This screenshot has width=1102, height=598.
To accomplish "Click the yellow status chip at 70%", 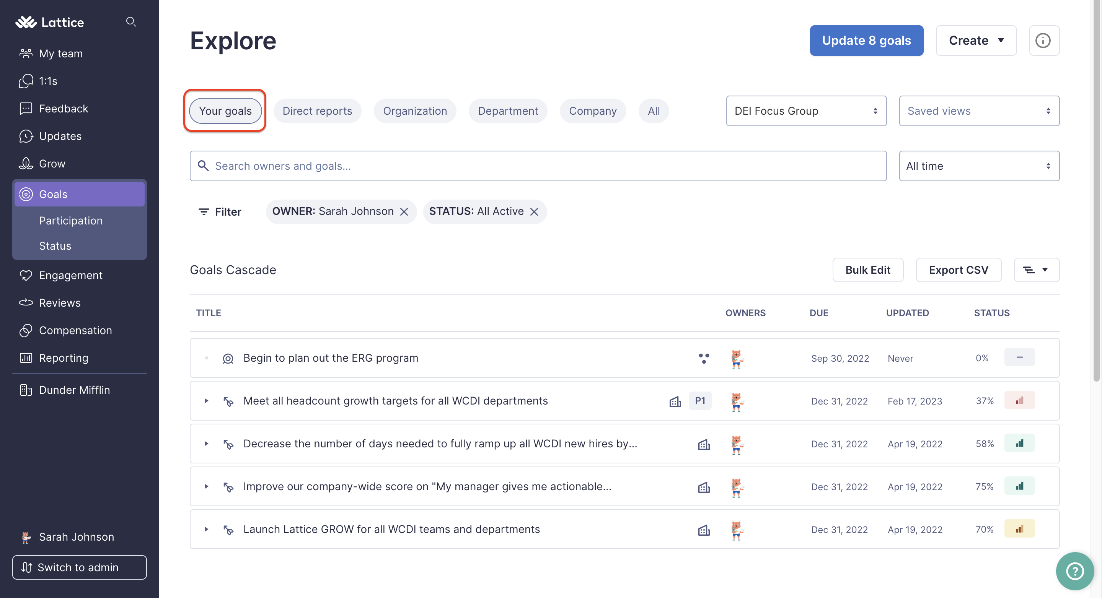I will (1019, 529).
